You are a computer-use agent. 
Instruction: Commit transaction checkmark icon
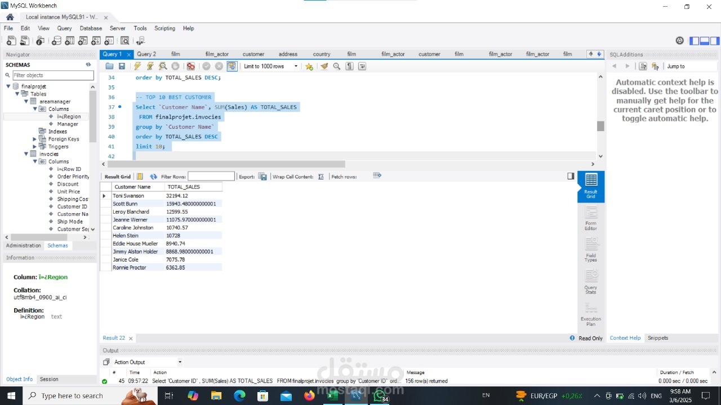[207, 66]
